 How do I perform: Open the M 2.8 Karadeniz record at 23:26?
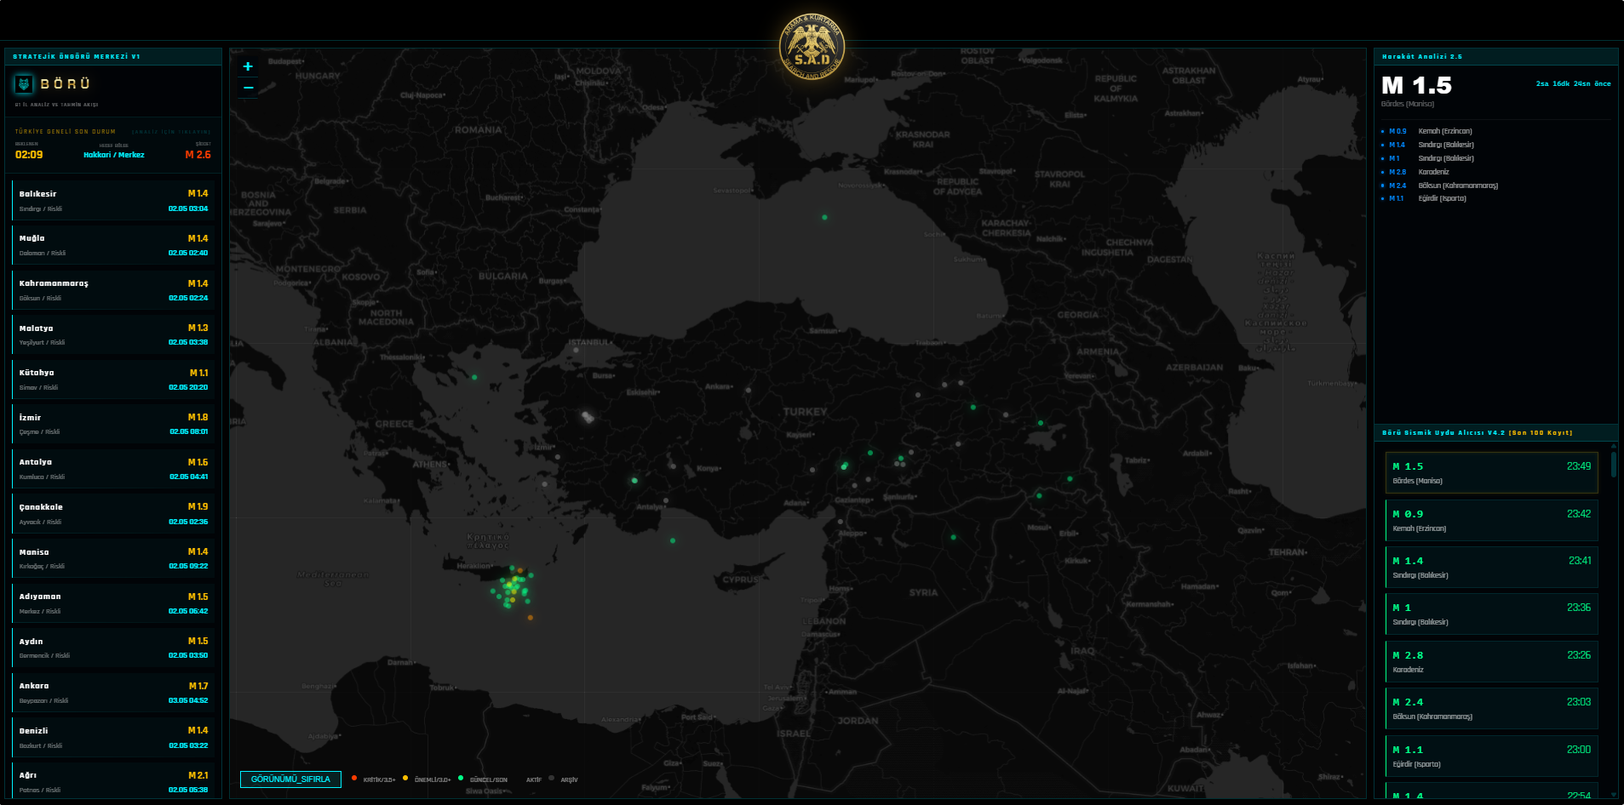(x=1491, y=661)
